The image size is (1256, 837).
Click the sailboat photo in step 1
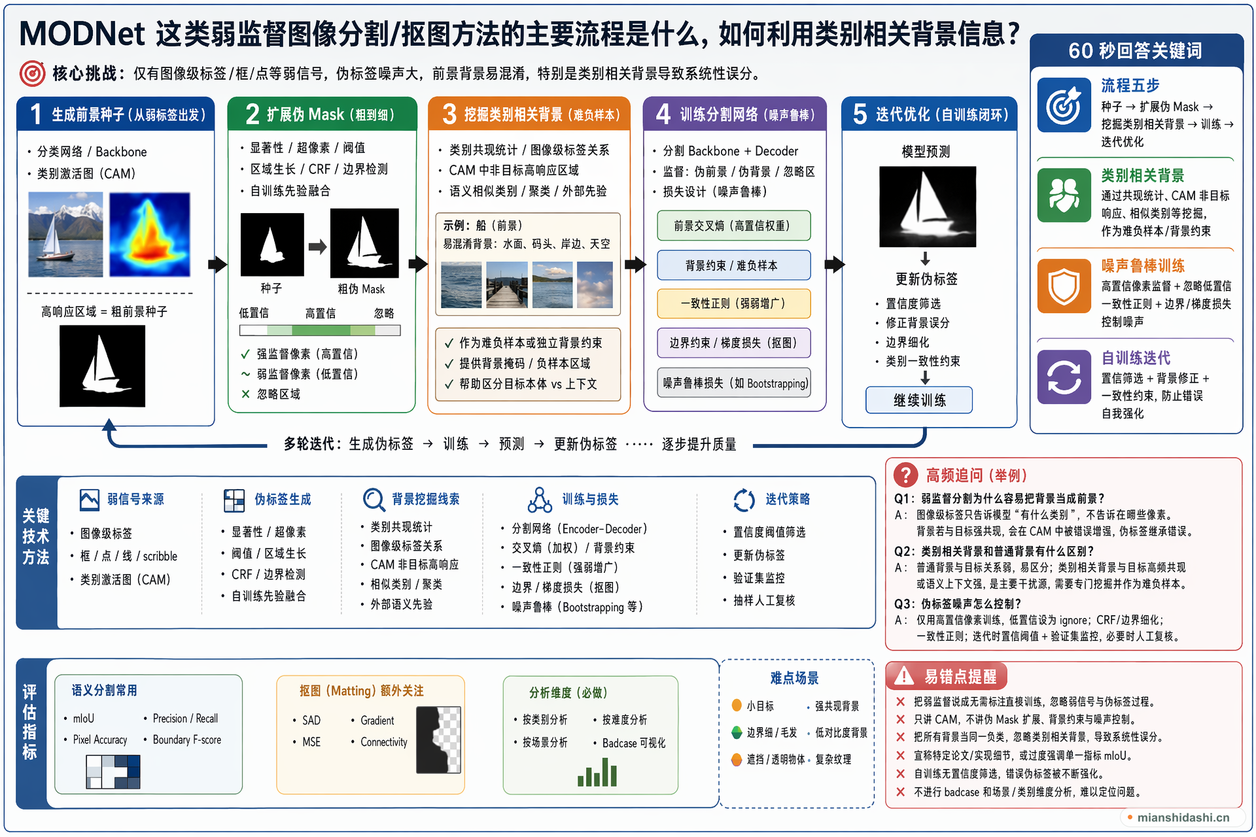point(65,234)
